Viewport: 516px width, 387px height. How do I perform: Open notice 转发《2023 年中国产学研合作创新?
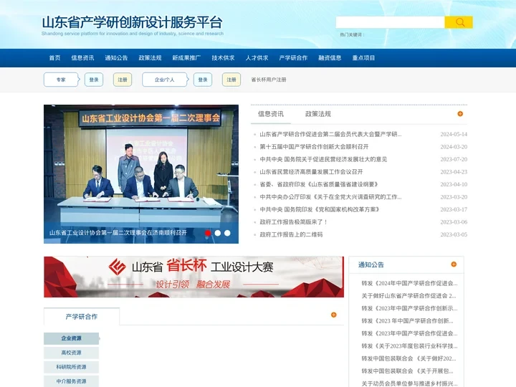pyautogui.click(x=407, y=321)
